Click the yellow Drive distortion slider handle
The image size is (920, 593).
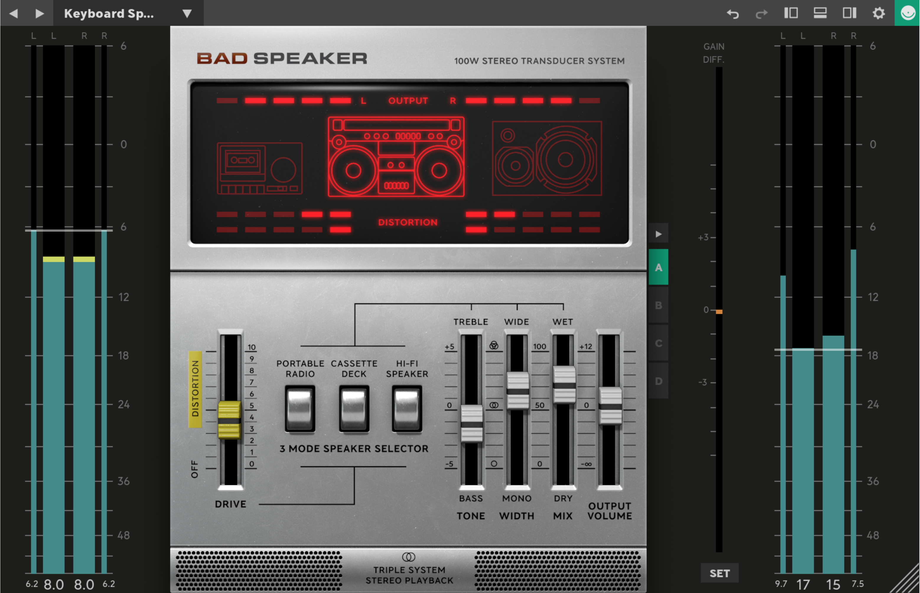pyautogui.click(x=229, y=420)
